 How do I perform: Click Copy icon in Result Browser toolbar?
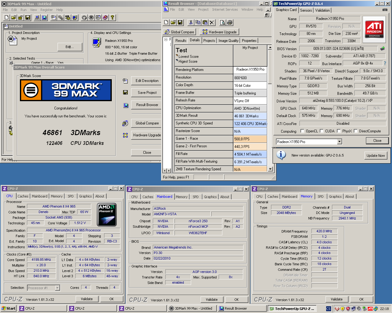[x=198, y=22]
